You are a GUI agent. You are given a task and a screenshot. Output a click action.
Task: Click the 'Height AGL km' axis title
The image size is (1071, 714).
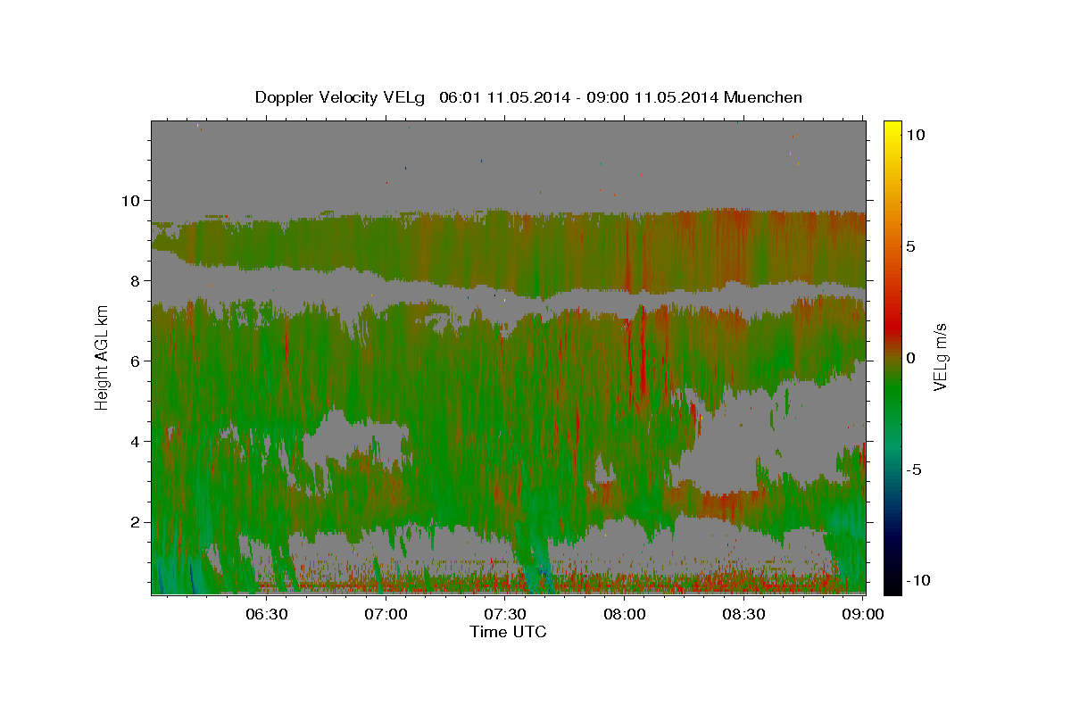coord(103,357)
